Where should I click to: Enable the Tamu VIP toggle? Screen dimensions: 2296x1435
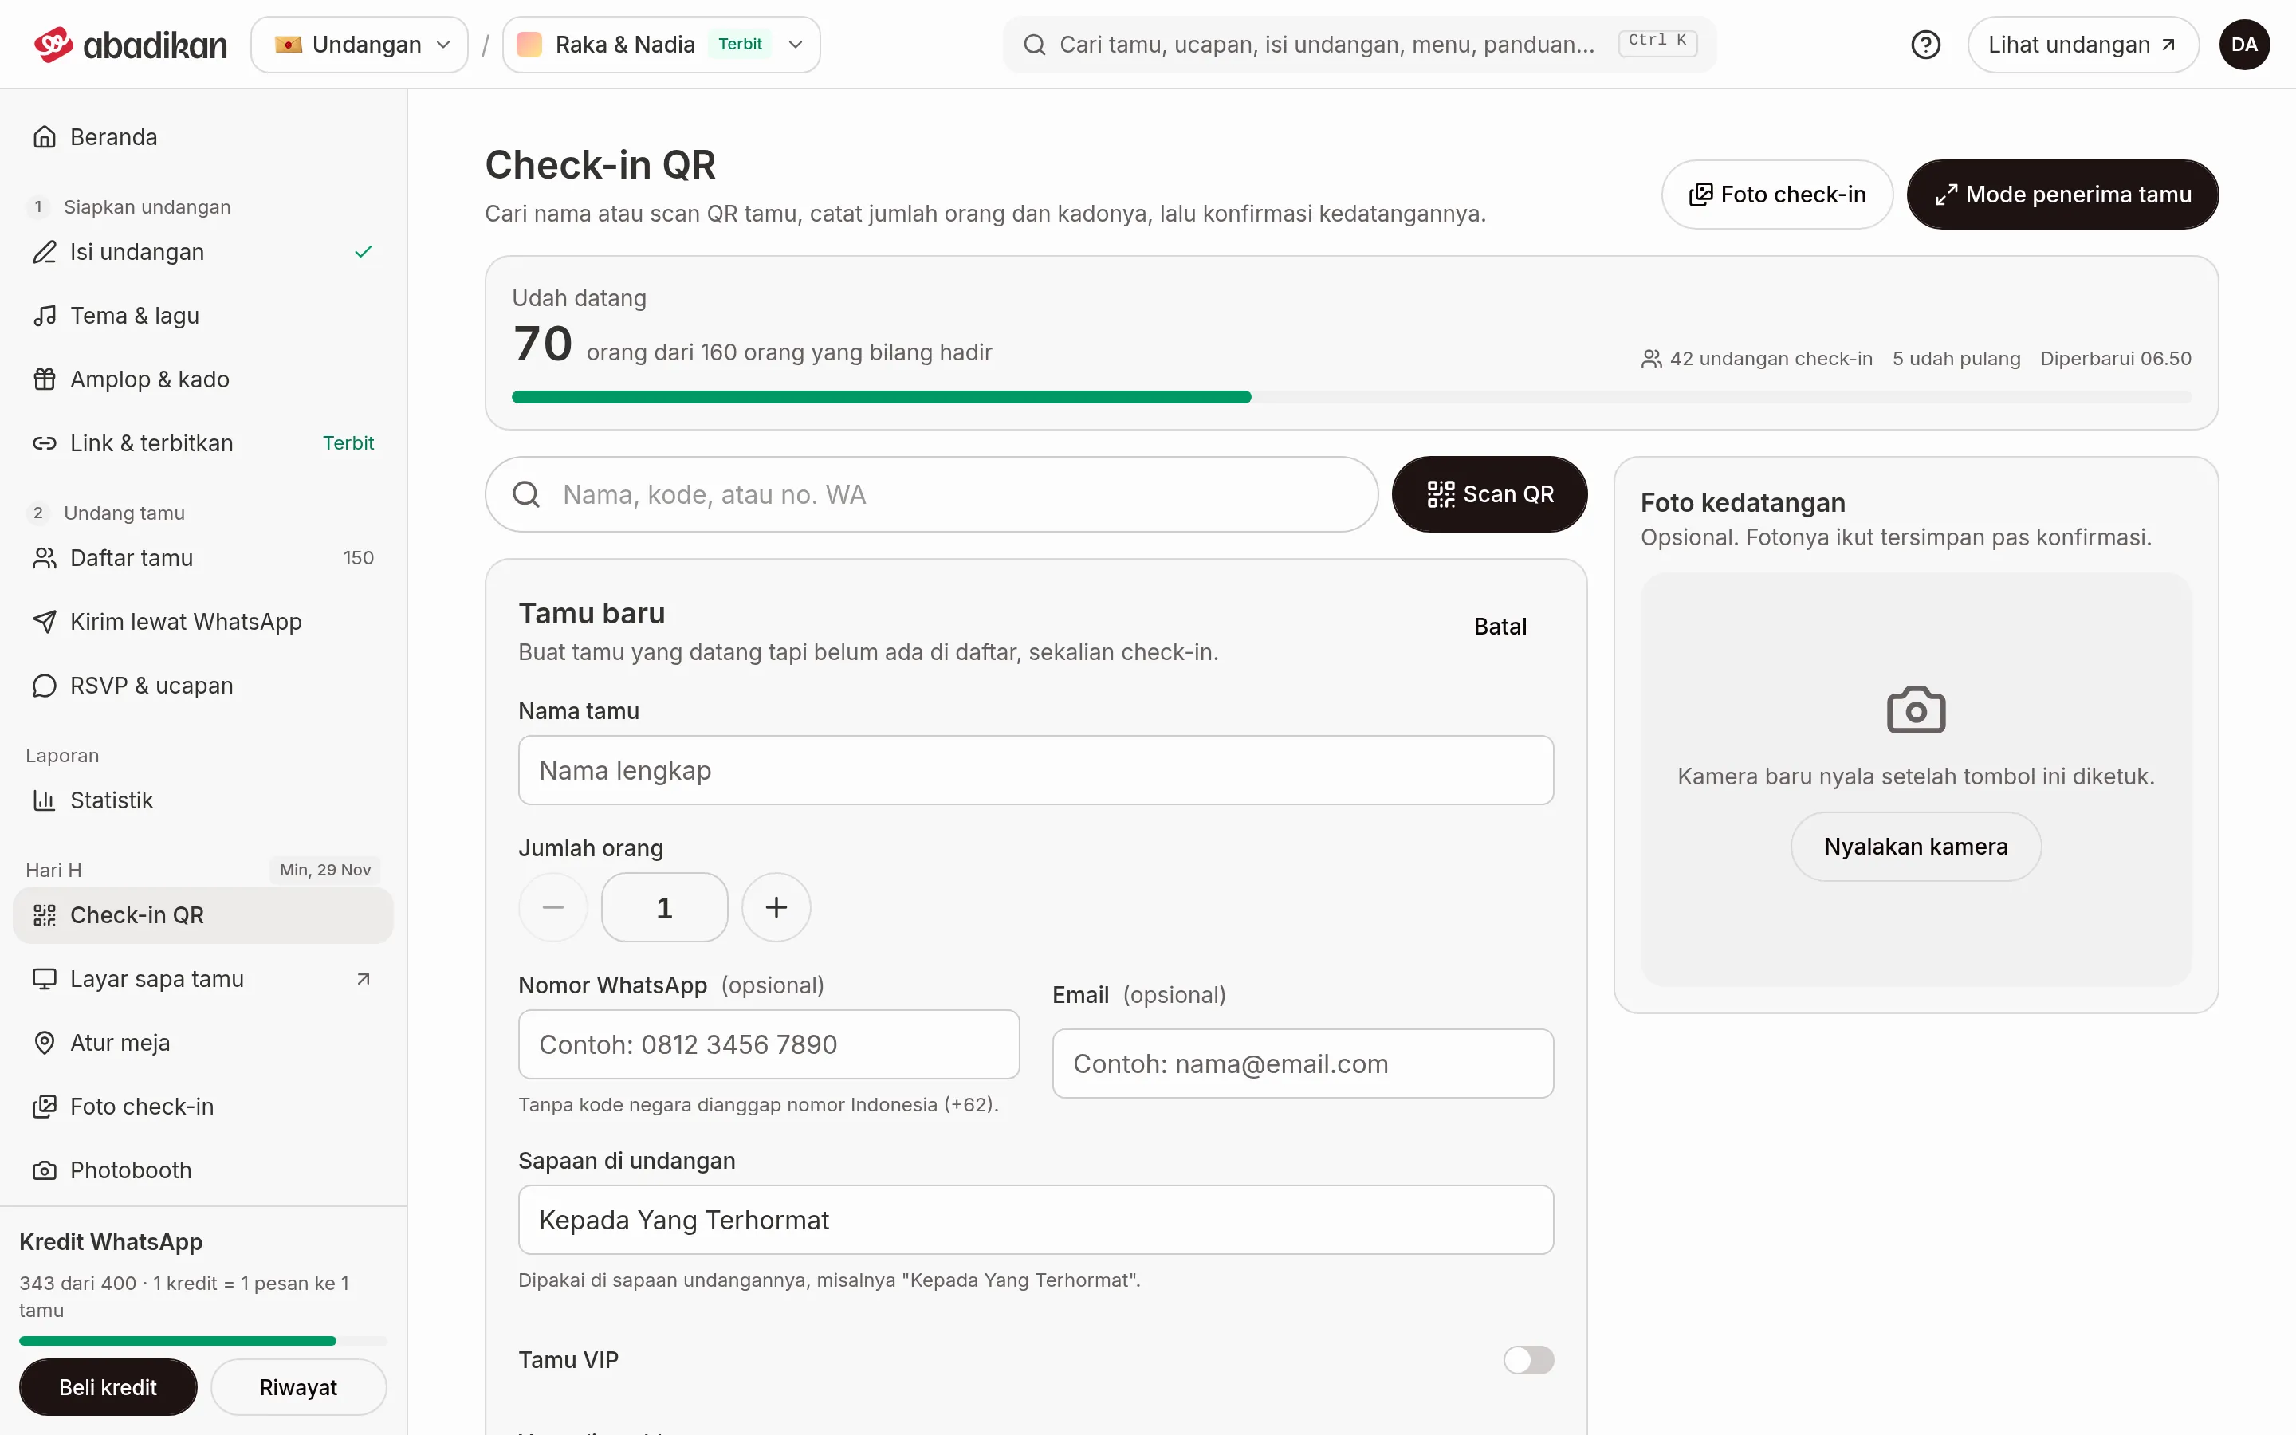tap(1528, 1360)
